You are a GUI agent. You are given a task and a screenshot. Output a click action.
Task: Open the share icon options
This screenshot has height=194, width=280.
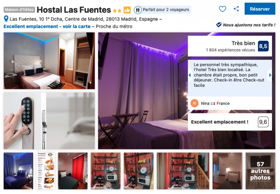236,9
